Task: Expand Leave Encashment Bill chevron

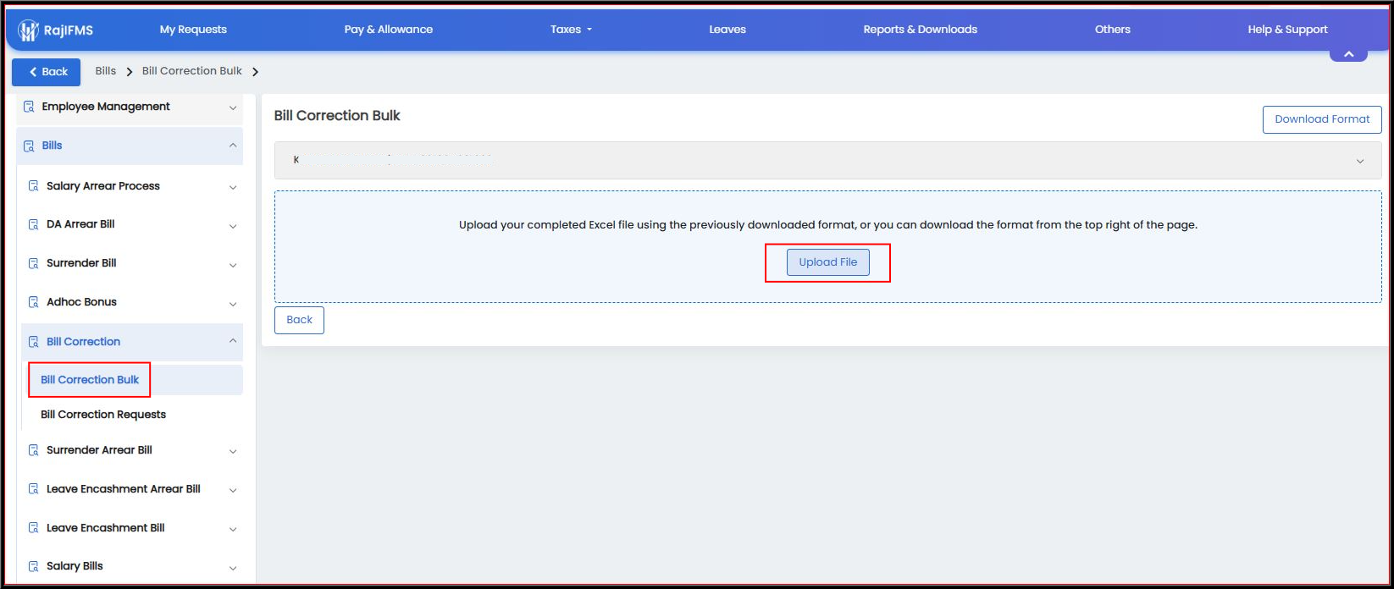Action: point(233,529)
